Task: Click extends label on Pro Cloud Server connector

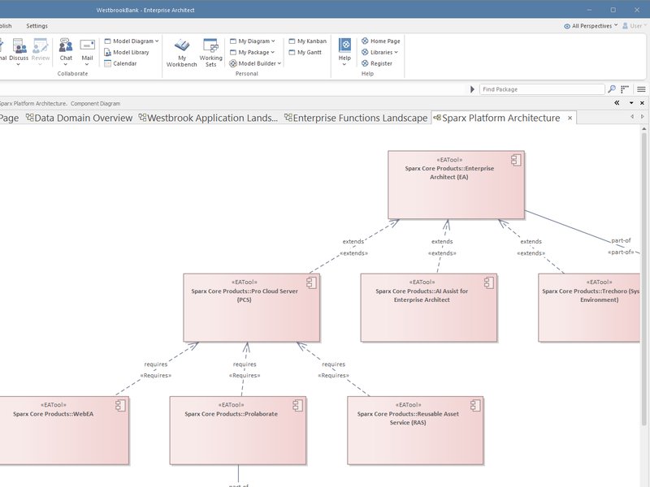Action: click(353, 241)
